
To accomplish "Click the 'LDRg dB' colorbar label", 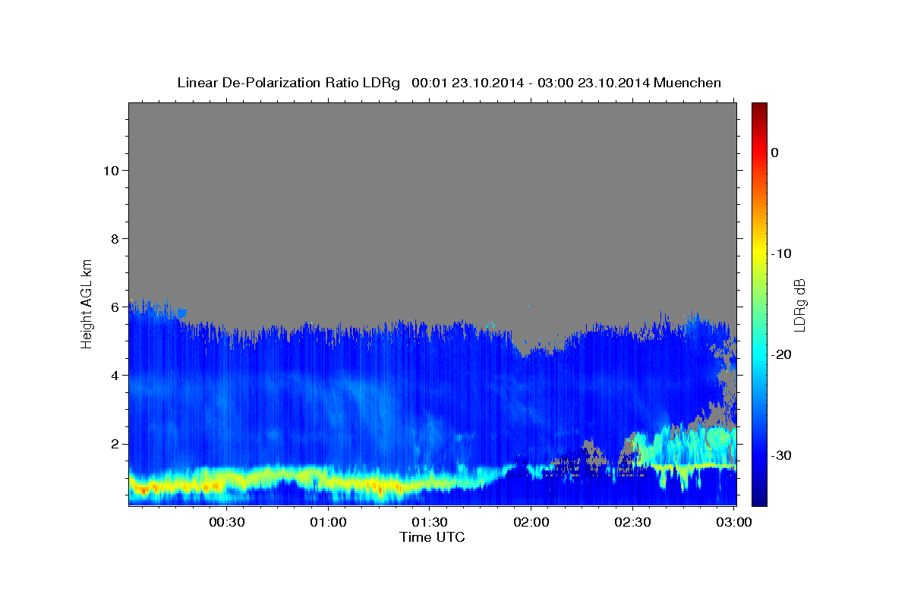I will click(x=799, y=305).
